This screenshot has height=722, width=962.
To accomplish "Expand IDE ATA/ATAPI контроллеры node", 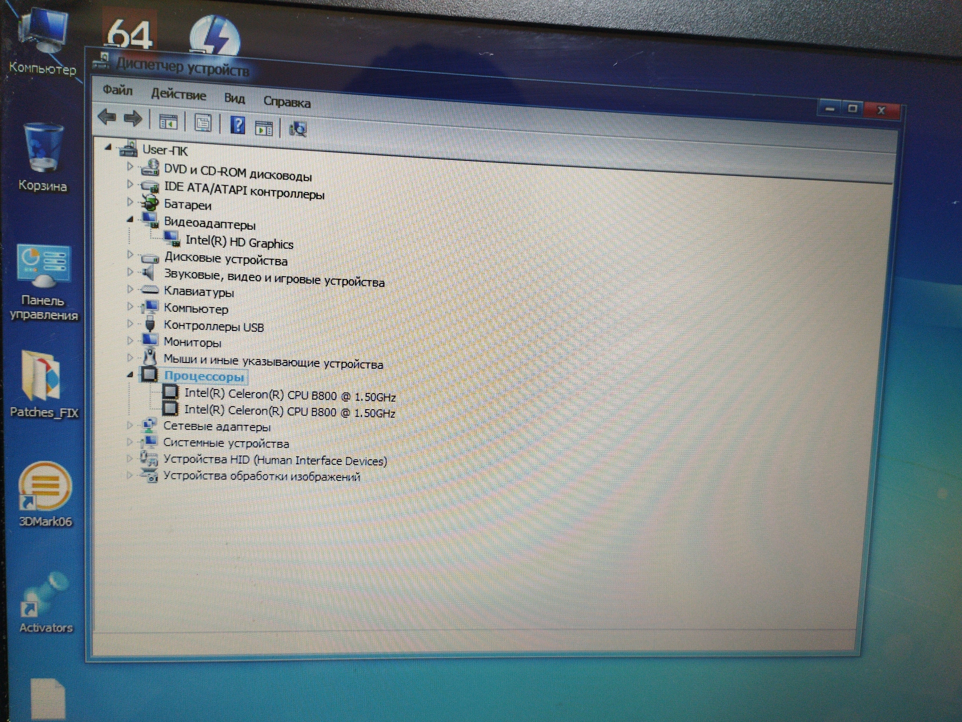I will pyautogui.click(x=130, y=184).
